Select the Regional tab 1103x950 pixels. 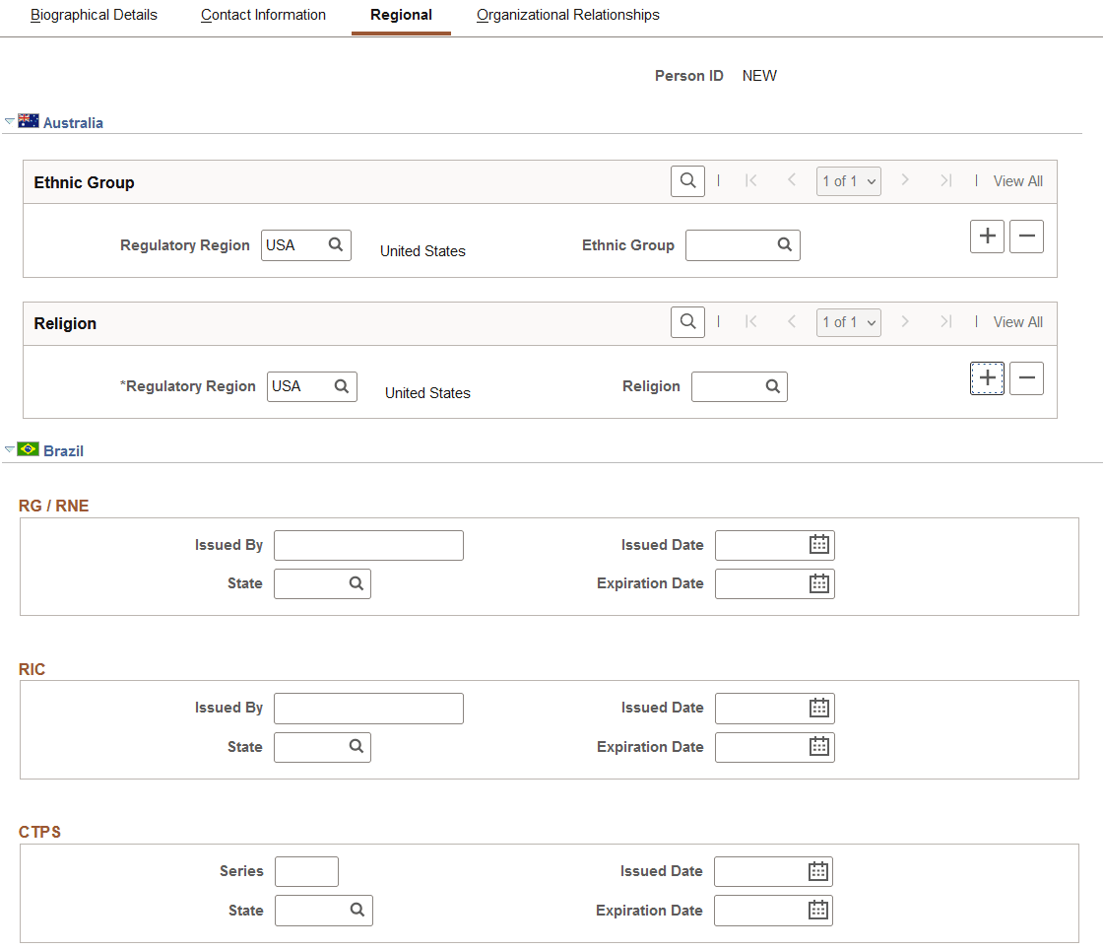[401, 15]
